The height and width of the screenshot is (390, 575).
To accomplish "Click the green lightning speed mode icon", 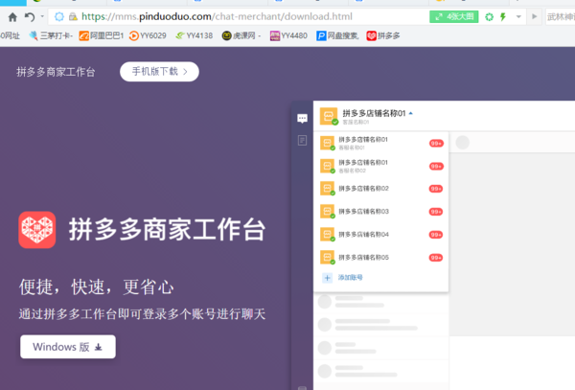I will pyautogui.click(x=503, y=17).
